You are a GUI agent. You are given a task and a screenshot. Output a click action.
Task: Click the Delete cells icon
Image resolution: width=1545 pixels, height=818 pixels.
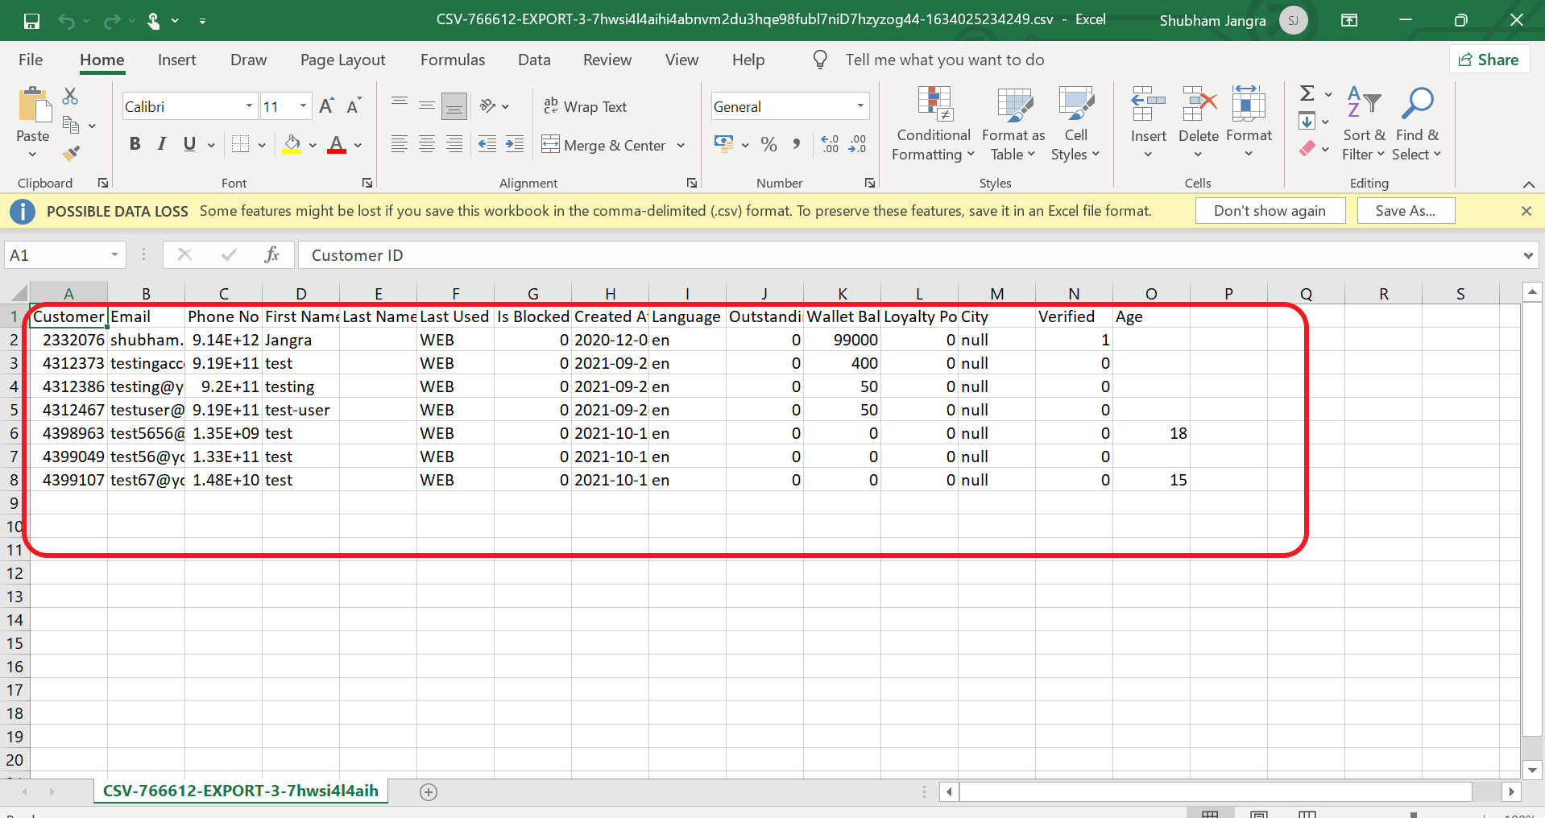coord(1199,104)
